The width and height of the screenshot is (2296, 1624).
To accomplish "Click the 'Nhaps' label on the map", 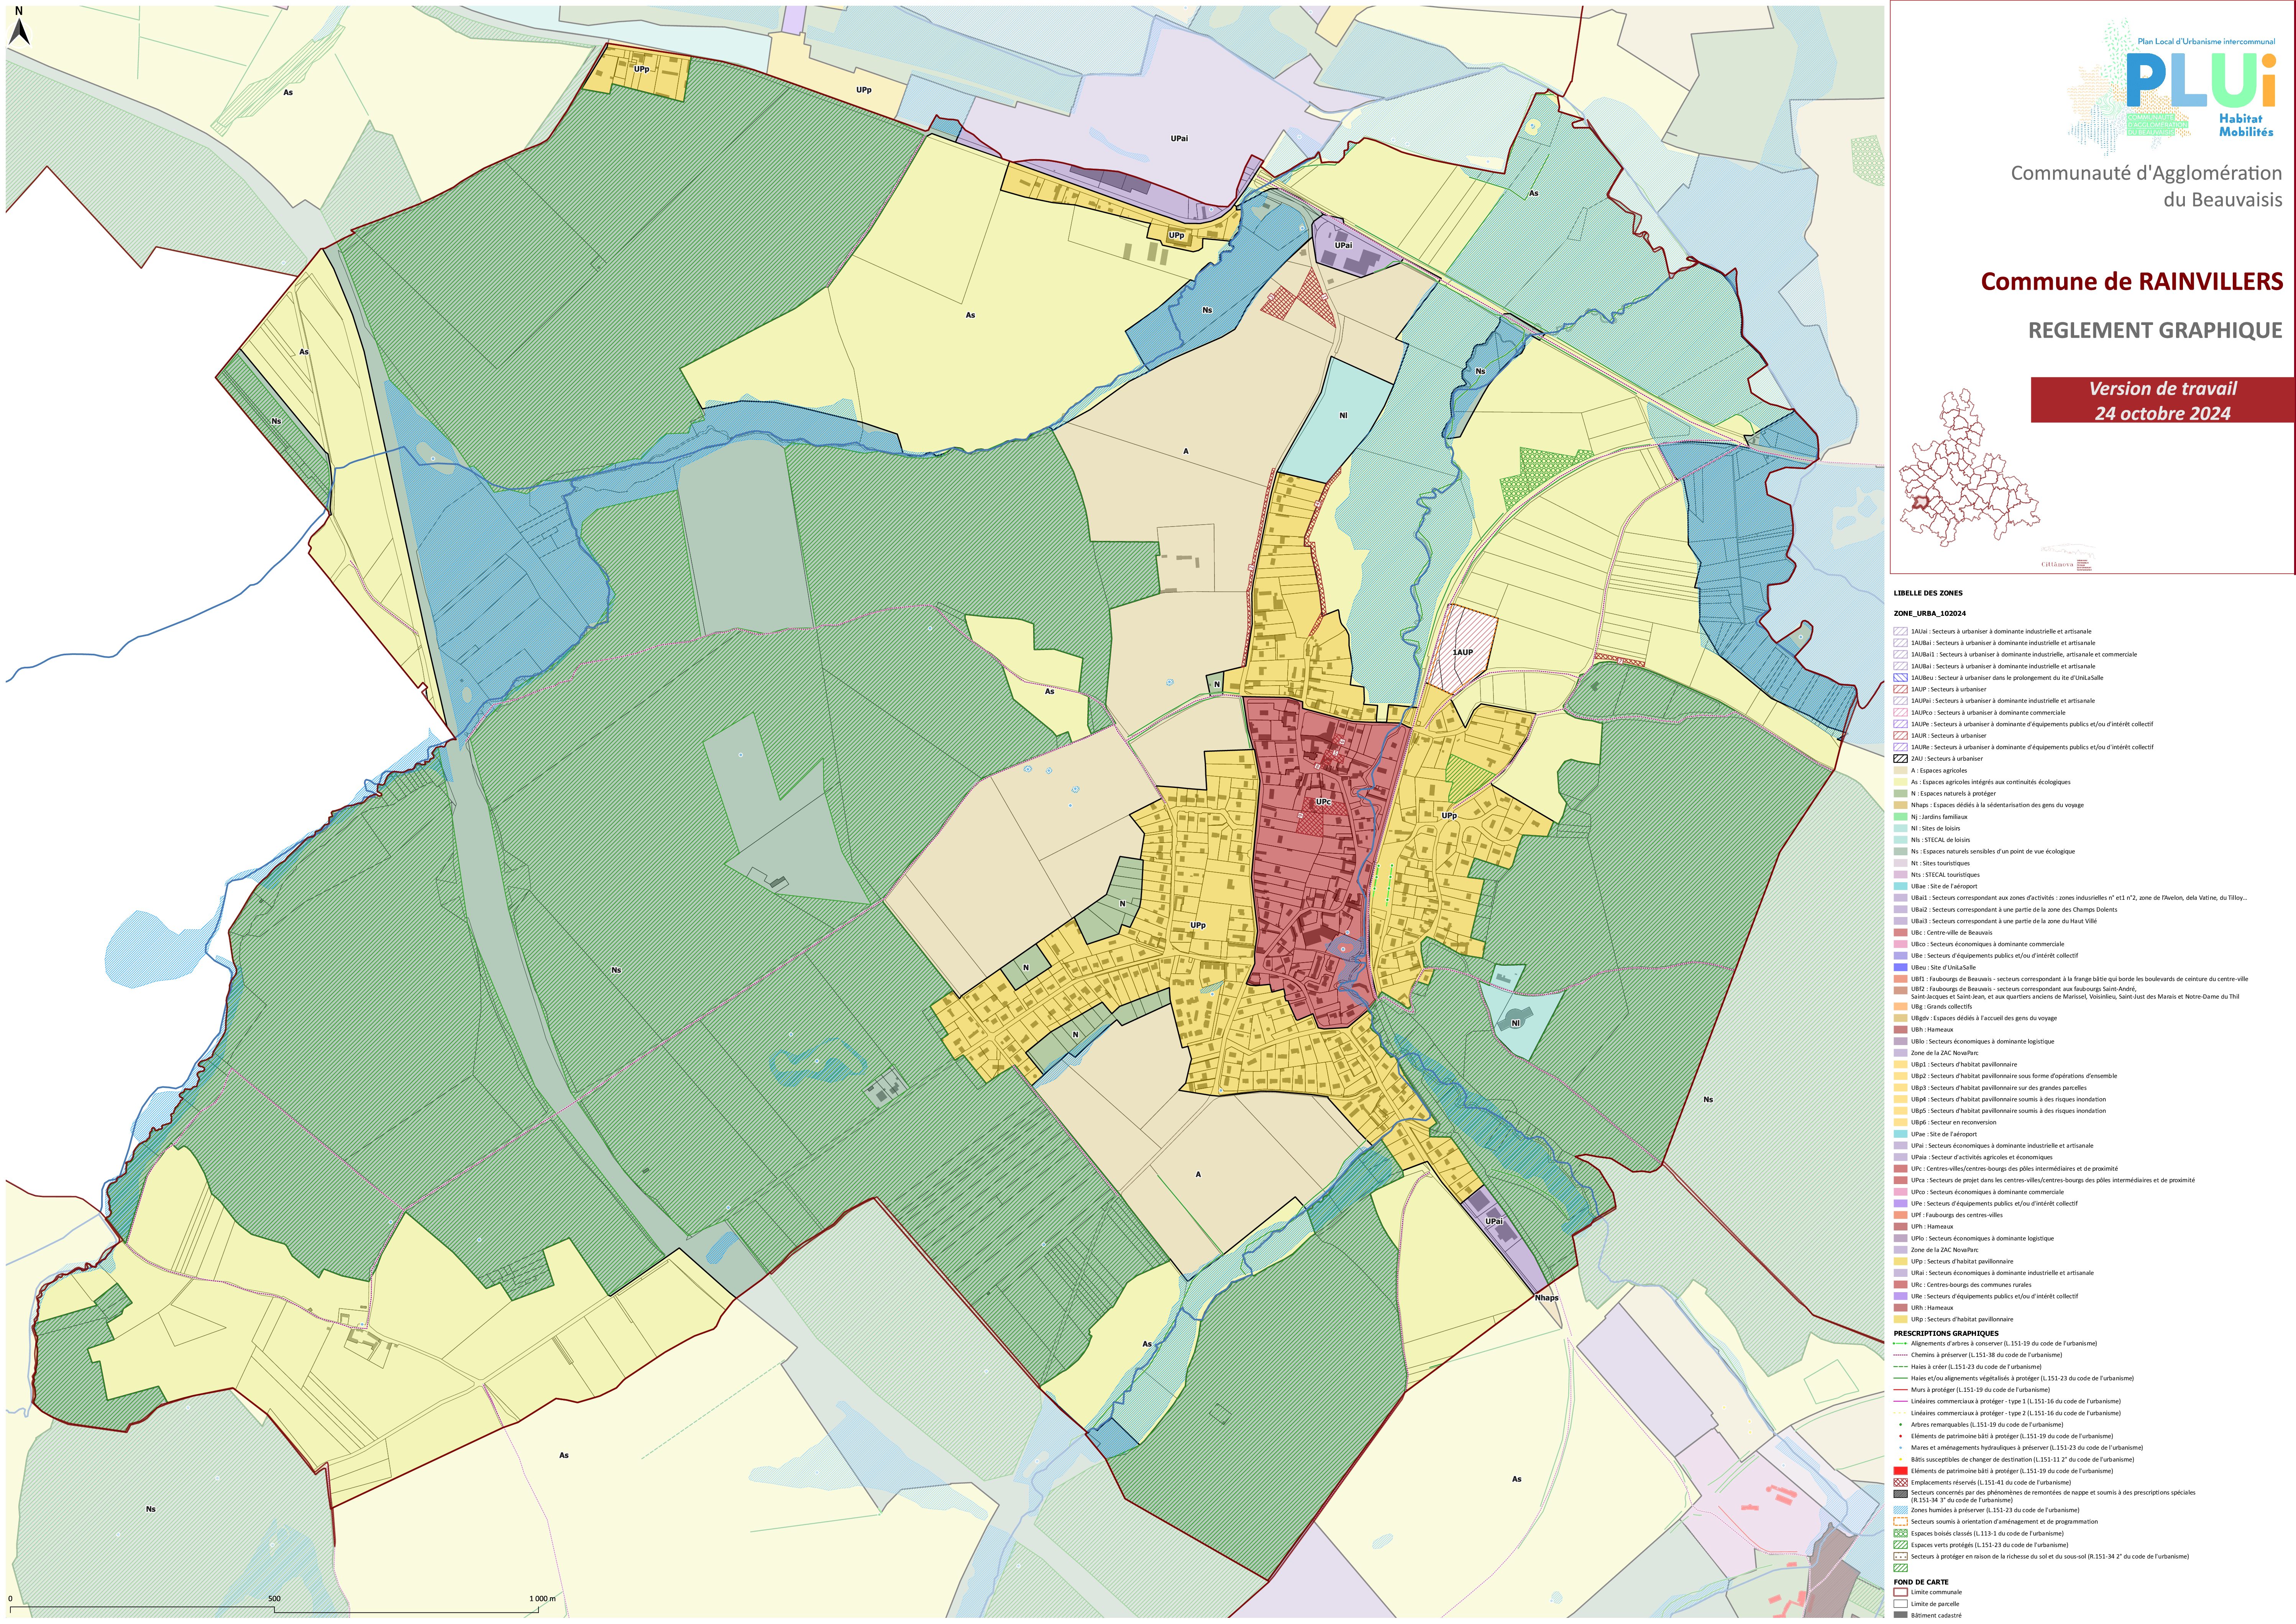I will click(x=1547, y=1298).
